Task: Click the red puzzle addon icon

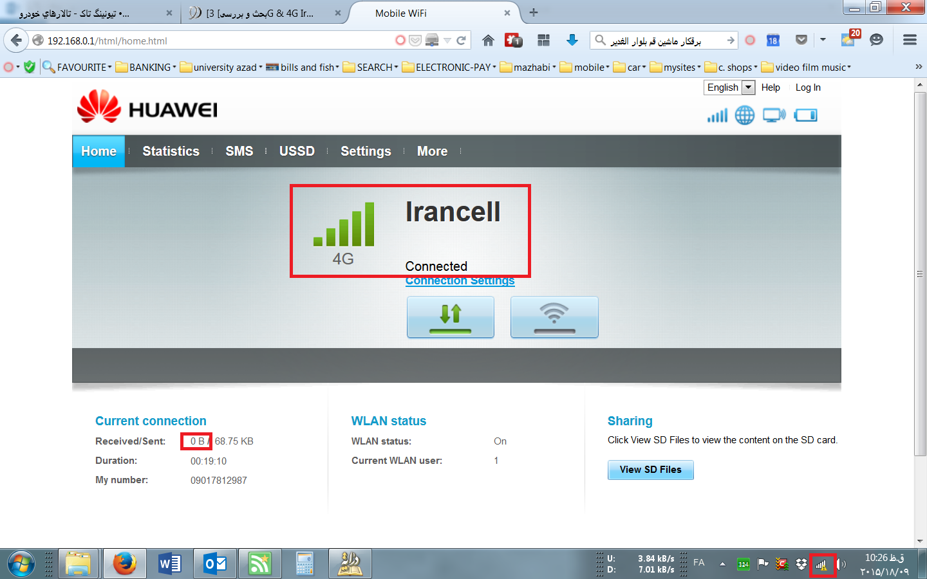Action: (x=513, y=40)
